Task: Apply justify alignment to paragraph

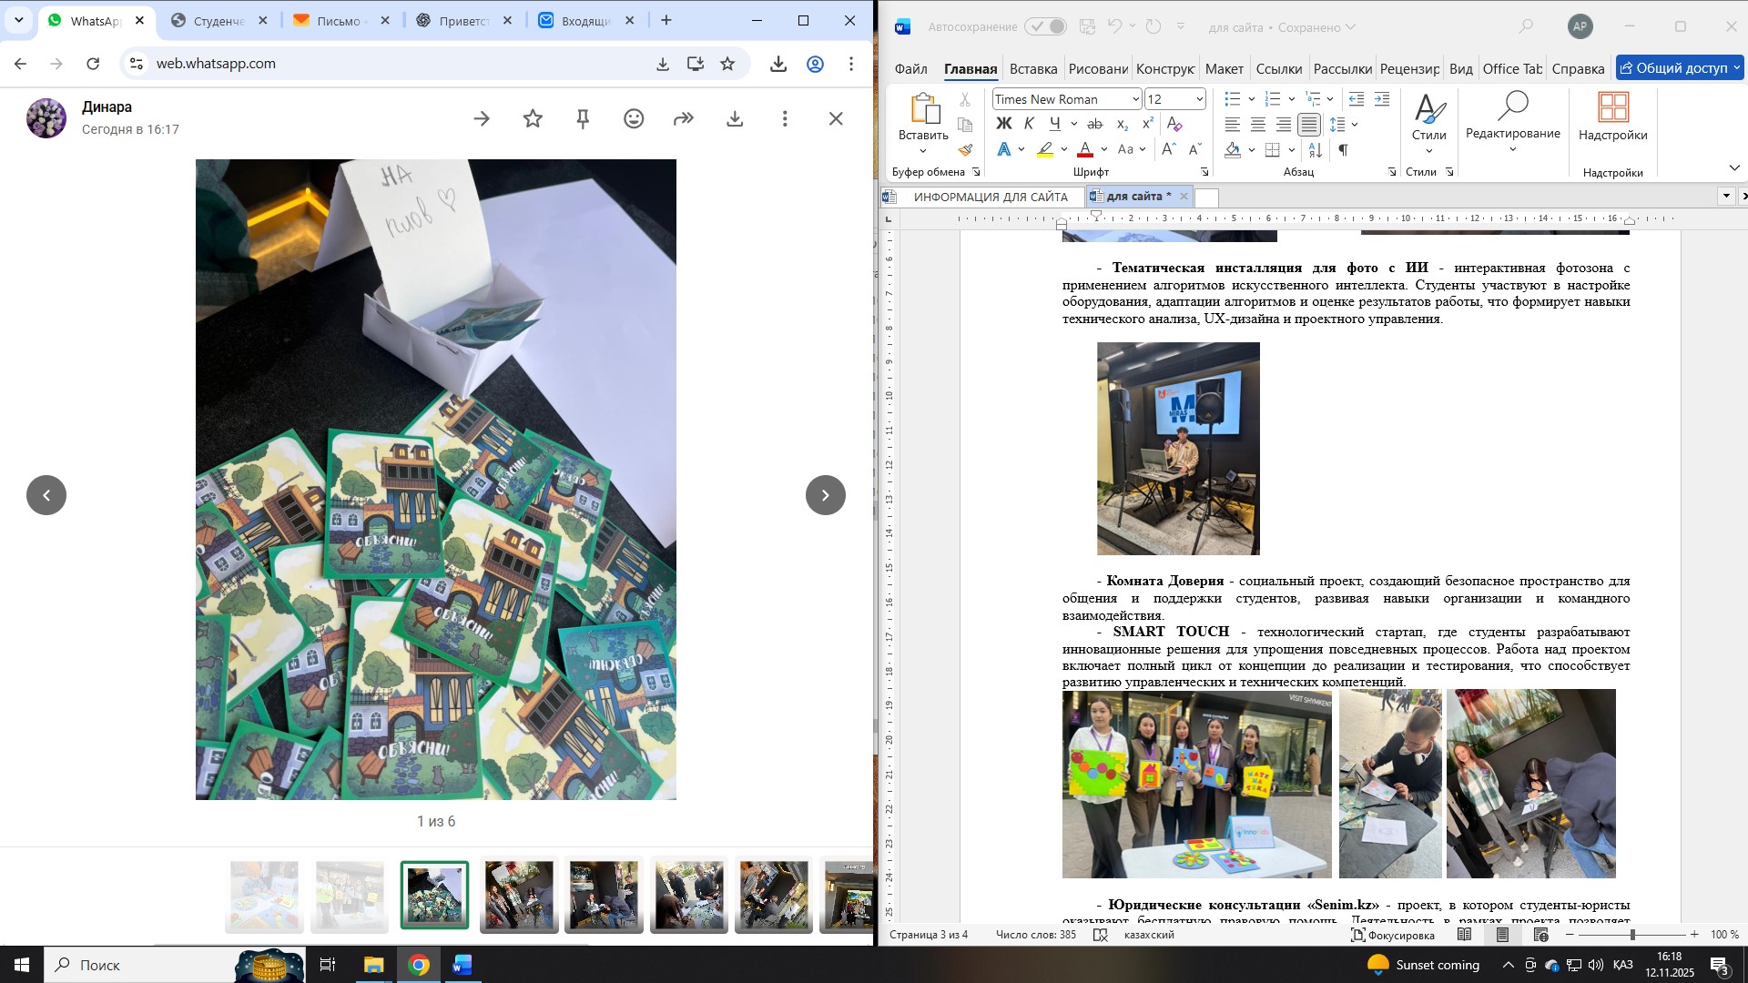Action: 1308,125
